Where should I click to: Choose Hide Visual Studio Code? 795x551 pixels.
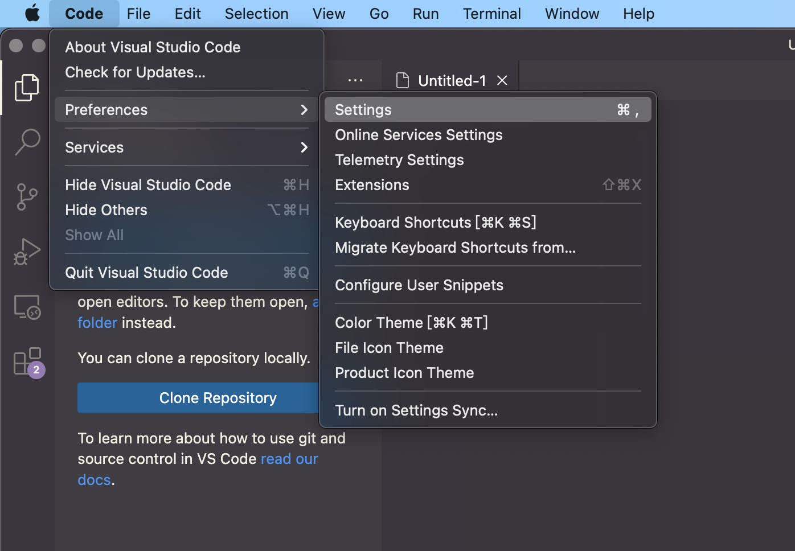click(187, 185)
